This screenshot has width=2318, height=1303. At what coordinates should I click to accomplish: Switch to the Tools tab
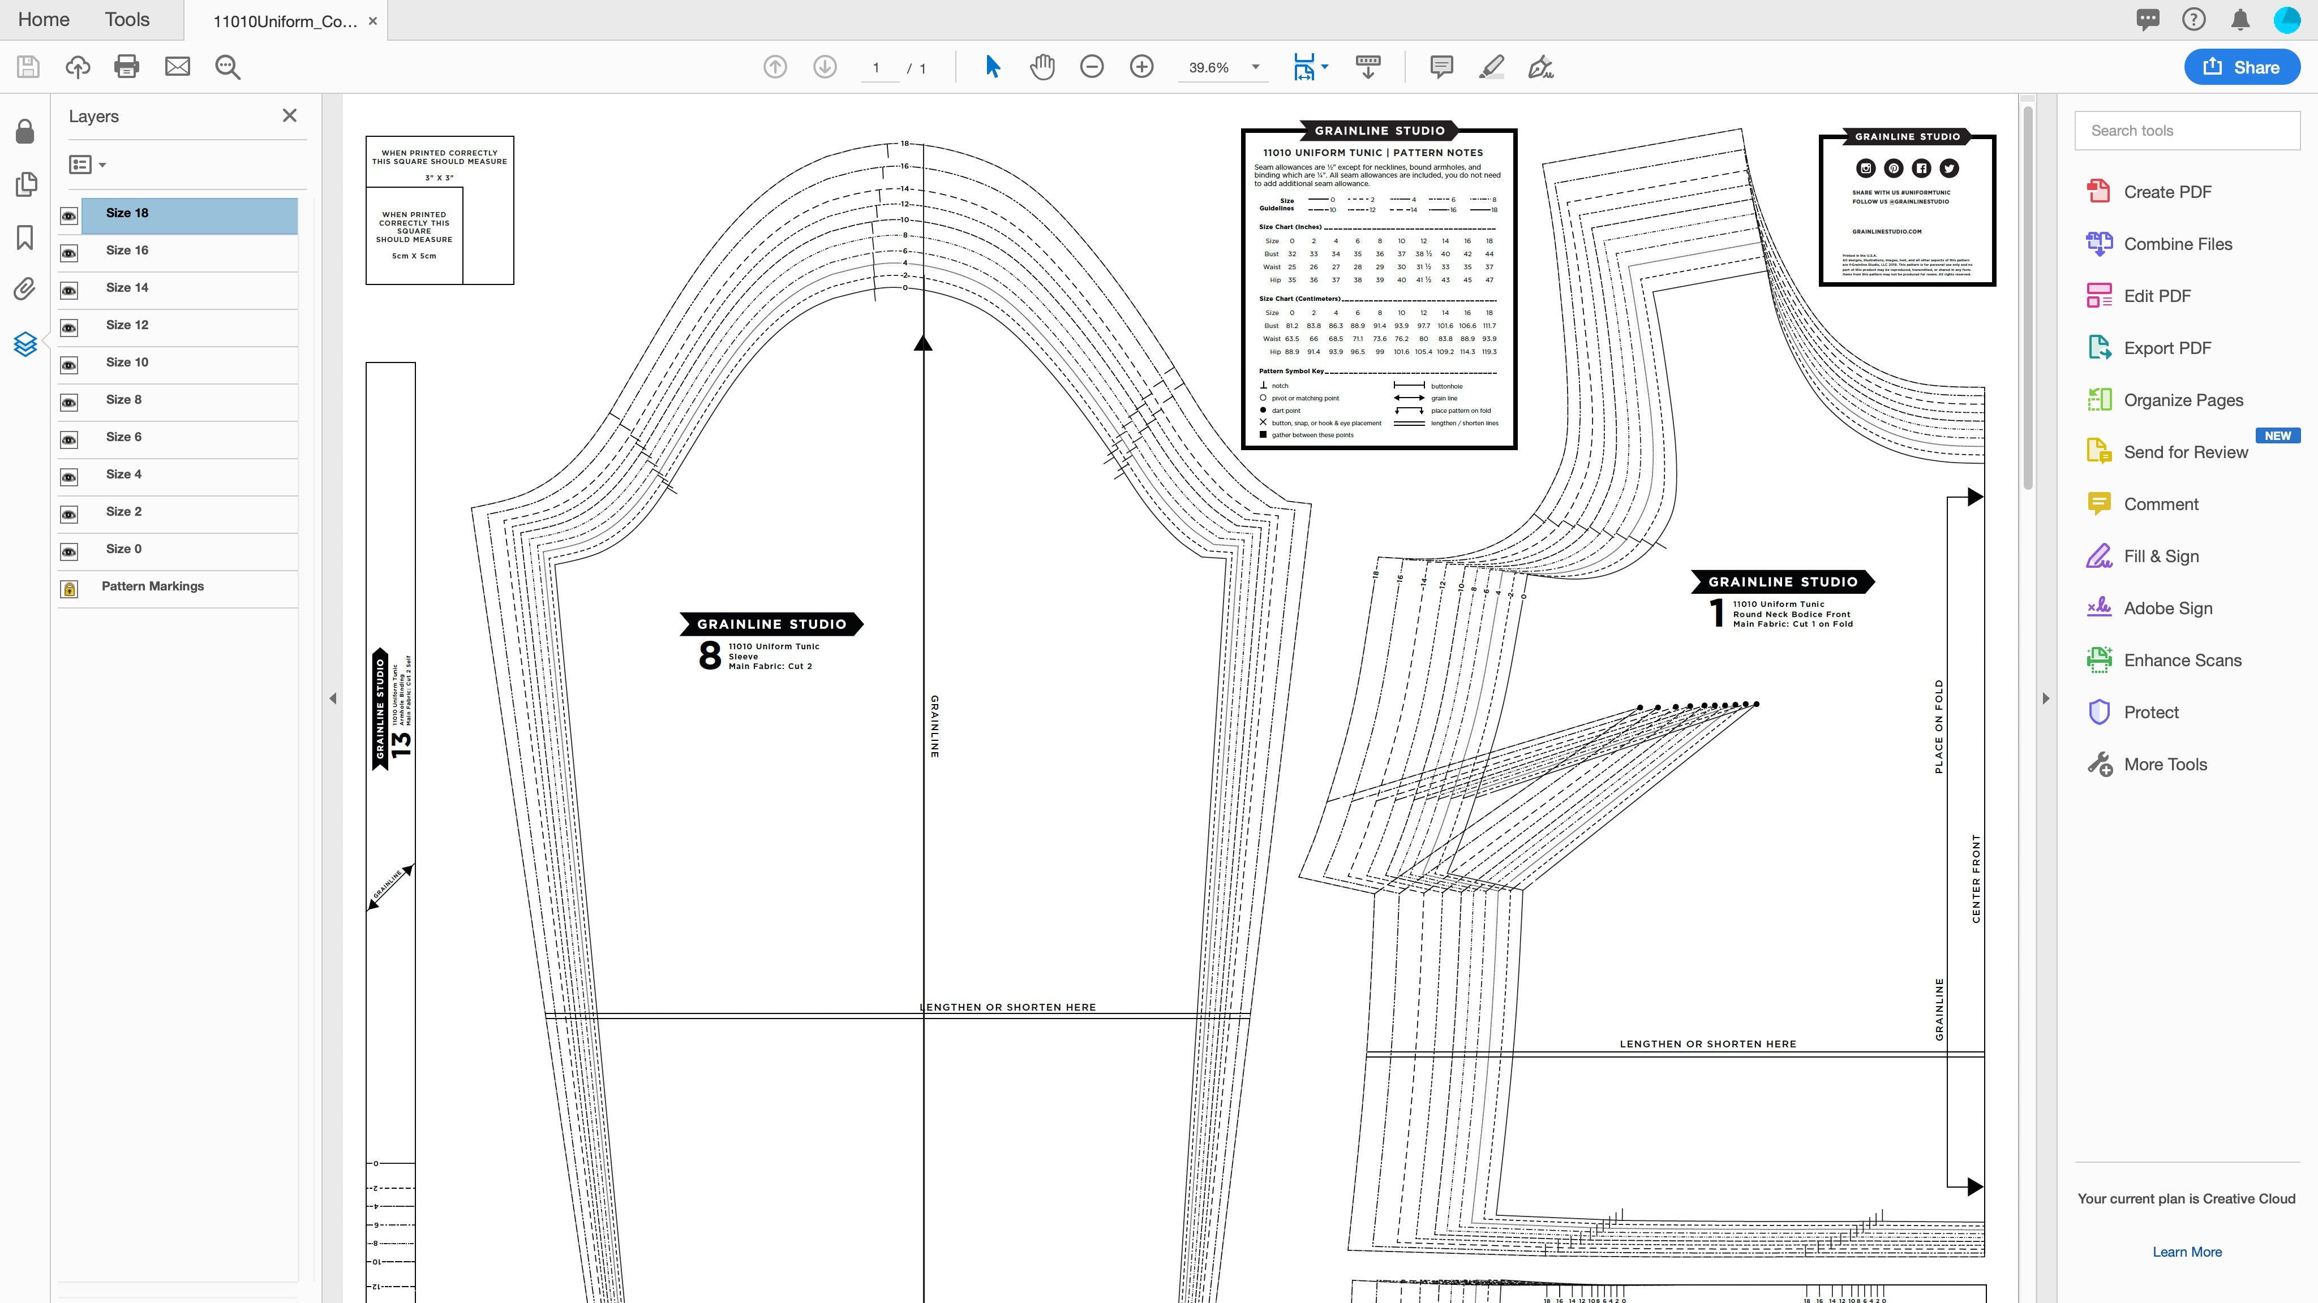click(x=127, y=19)
